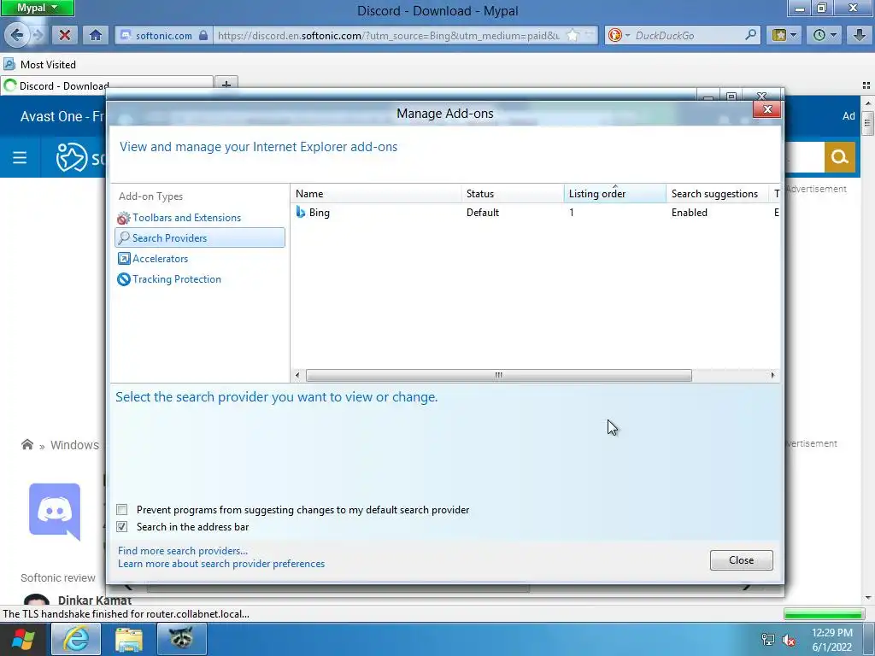This screenshot has width=875, height=656.
Task: Sort by the Name column header
Action: click(x=376, y=194)
